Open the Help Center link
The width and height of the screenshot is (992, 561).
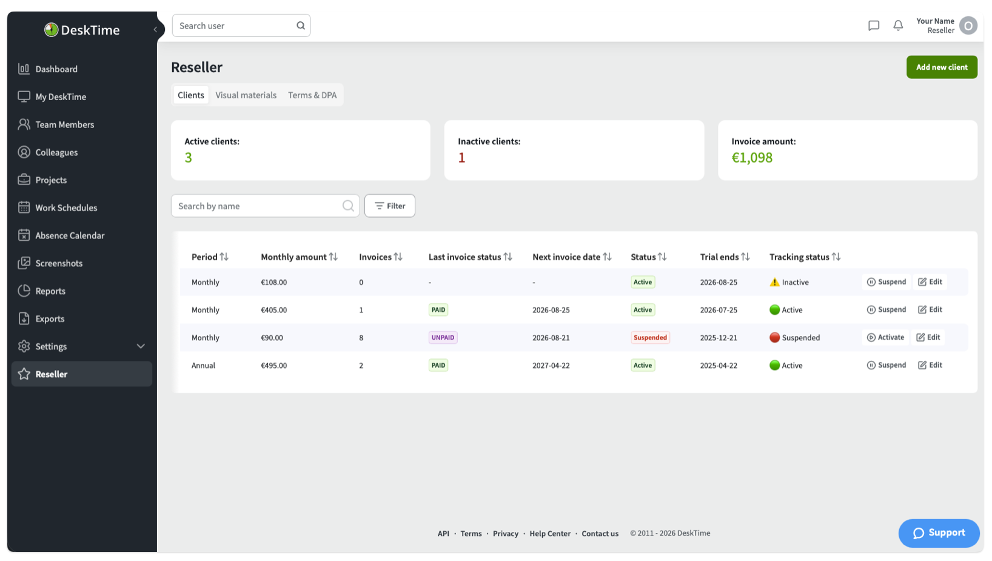(550, 534)
